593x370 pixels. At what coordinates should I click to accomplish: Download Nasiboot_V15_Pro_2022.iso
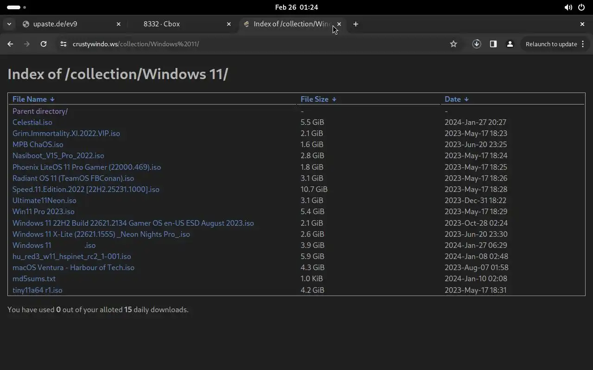coord(58,155)
